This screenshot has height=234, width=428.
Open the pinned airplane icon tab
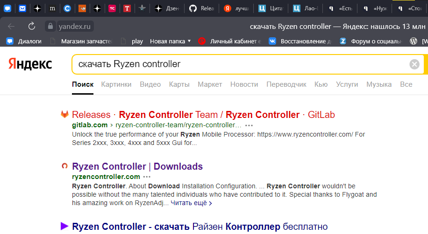[x=142, y=8]
